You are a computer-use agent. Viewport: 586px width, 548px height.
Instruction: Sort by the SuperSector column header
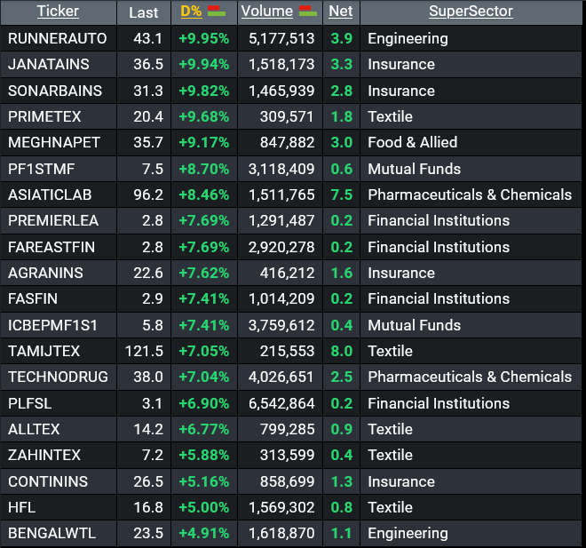[471, 12]
